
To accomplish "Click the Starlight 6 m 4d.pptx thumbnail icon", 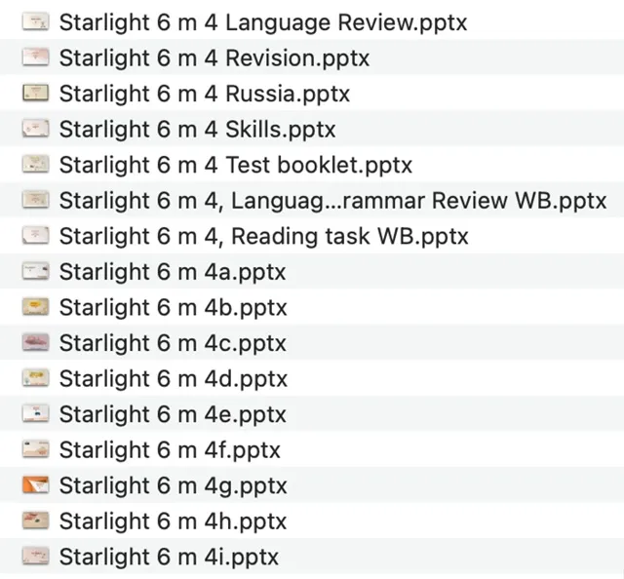I will (36, 379).
